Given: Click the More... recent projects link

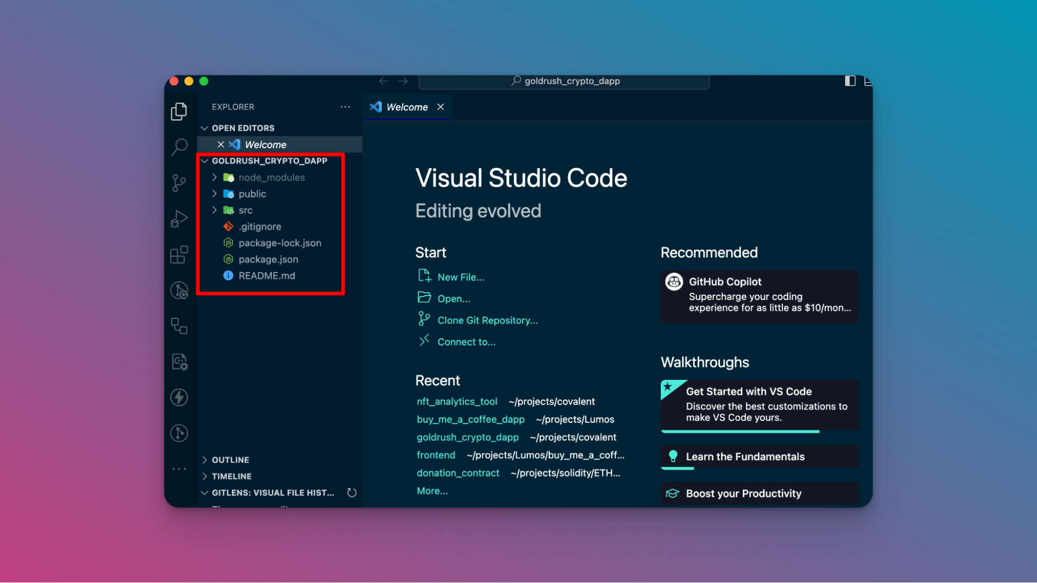Looking at the screenshot, I should coord(432,491).
